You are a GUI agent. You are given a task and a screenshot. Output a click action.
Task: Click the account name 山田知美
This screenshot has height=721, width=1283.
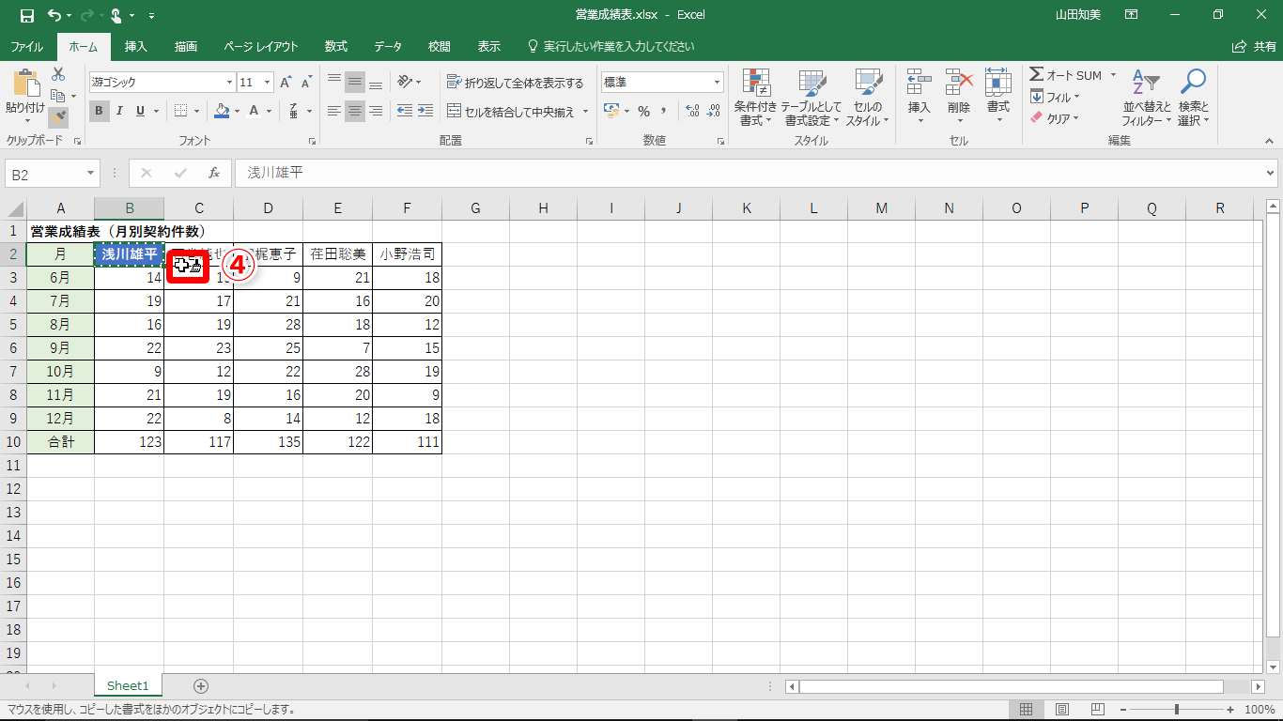tap(1078, 15)
